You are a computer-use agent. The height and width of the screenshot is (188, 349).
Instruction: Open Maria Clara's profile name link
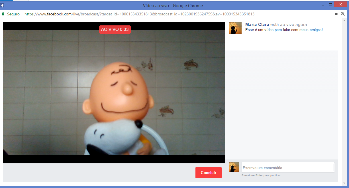coord(257,25)
